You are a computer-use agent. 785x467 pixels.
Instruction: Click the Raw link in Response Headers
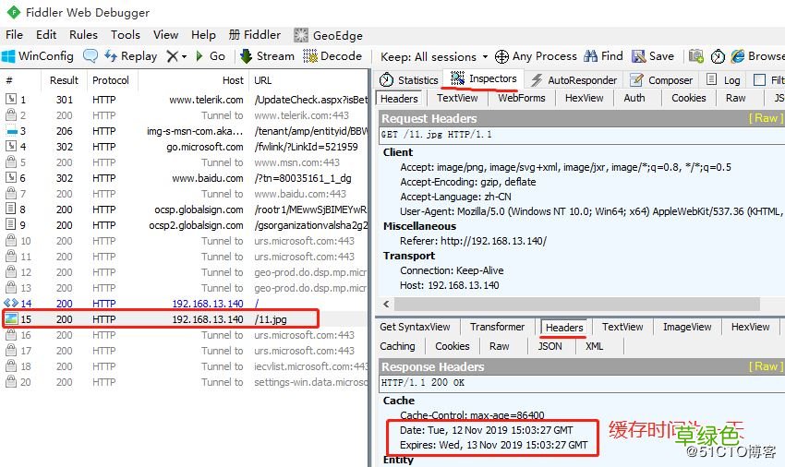766,366
